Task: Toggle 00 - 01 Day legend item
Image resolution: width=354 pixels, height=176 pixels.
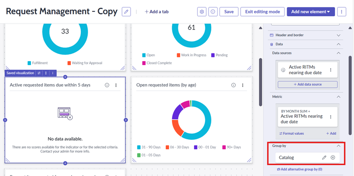Action: pyautogui.click(x=205, y=147)
